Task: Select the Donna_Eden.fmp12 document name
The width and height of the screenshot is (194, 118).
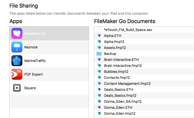Action: (x=120, y=113)
